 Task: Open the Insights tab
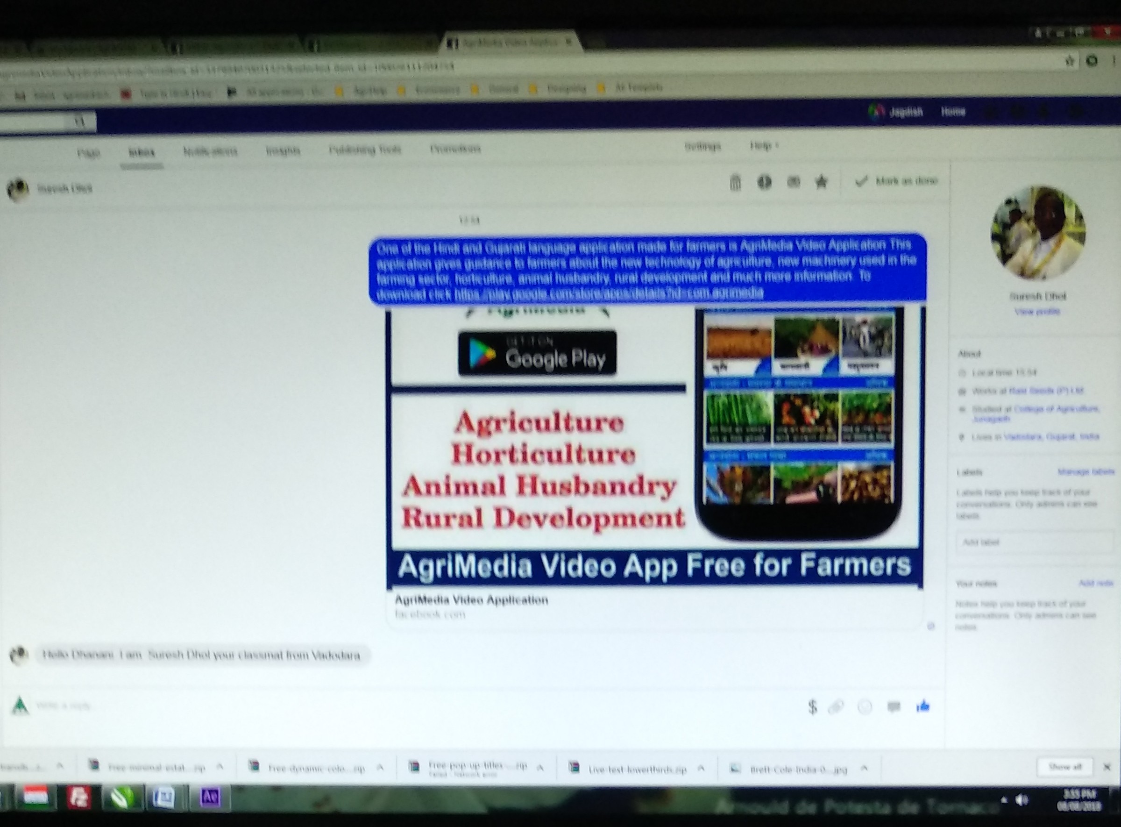(283, 150)
